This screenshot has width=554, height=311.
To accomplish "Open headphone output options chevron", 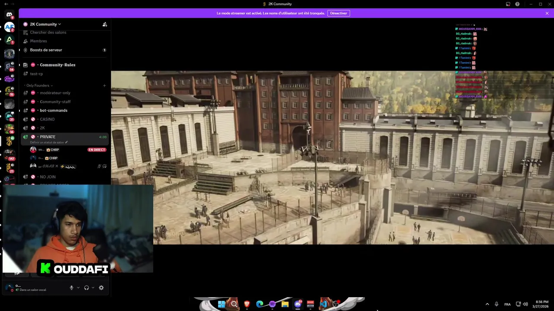I will pos(93,288).
